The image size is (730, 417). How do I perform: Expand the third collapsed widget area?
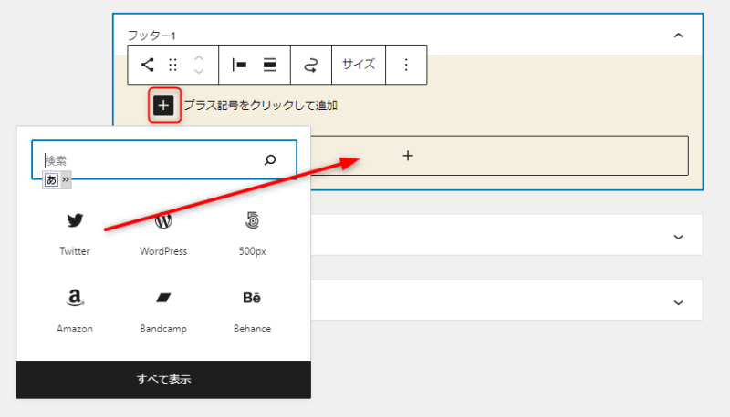point(678,302)
